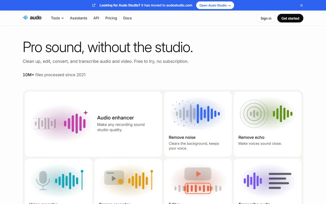Open the Remove noise tool title
326x204 pixels.
tap(182, 137)
